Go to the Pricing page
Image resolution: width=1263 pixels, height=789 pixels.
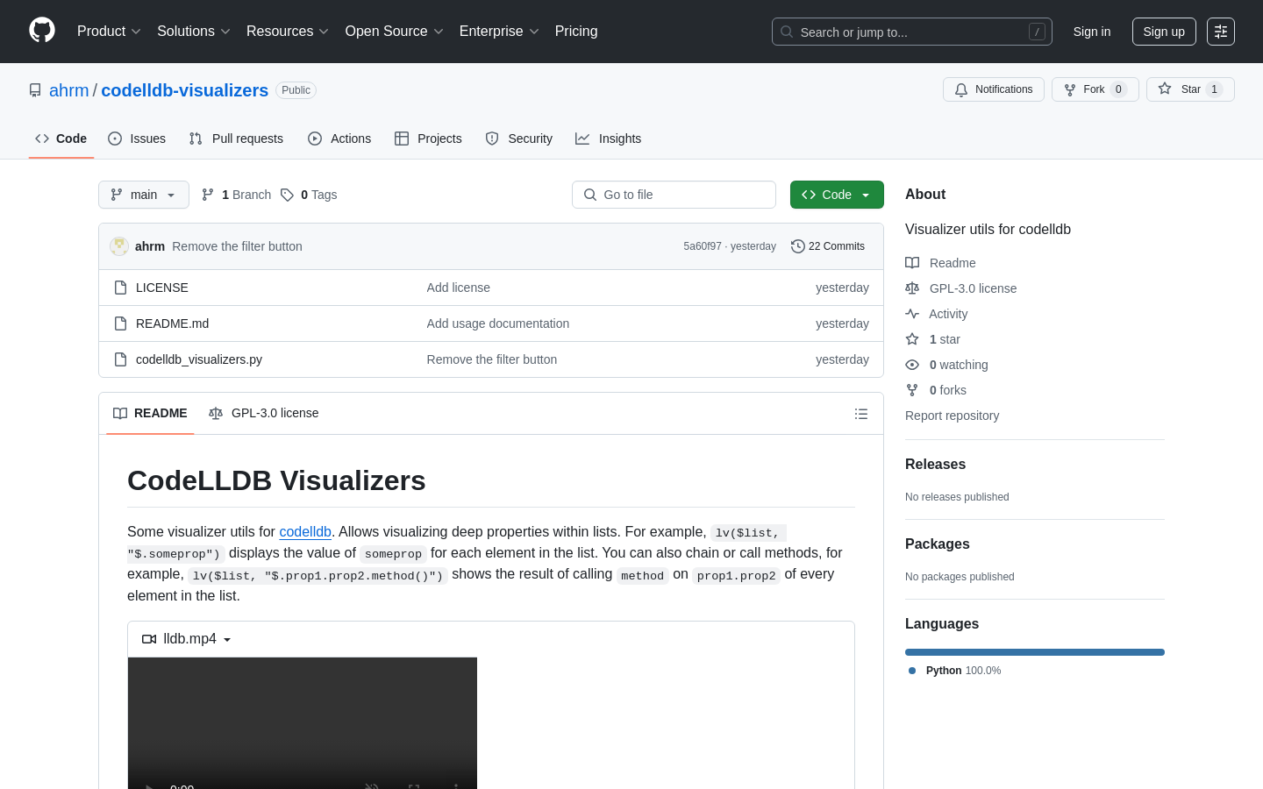point(576,32)
